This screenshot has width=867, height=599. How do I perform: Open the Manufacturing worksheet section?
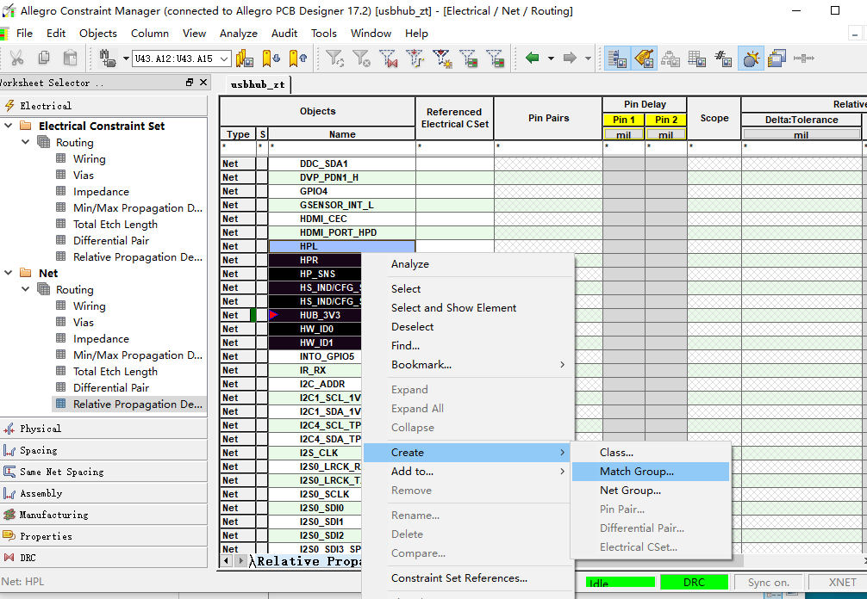[x=104, y=515]
